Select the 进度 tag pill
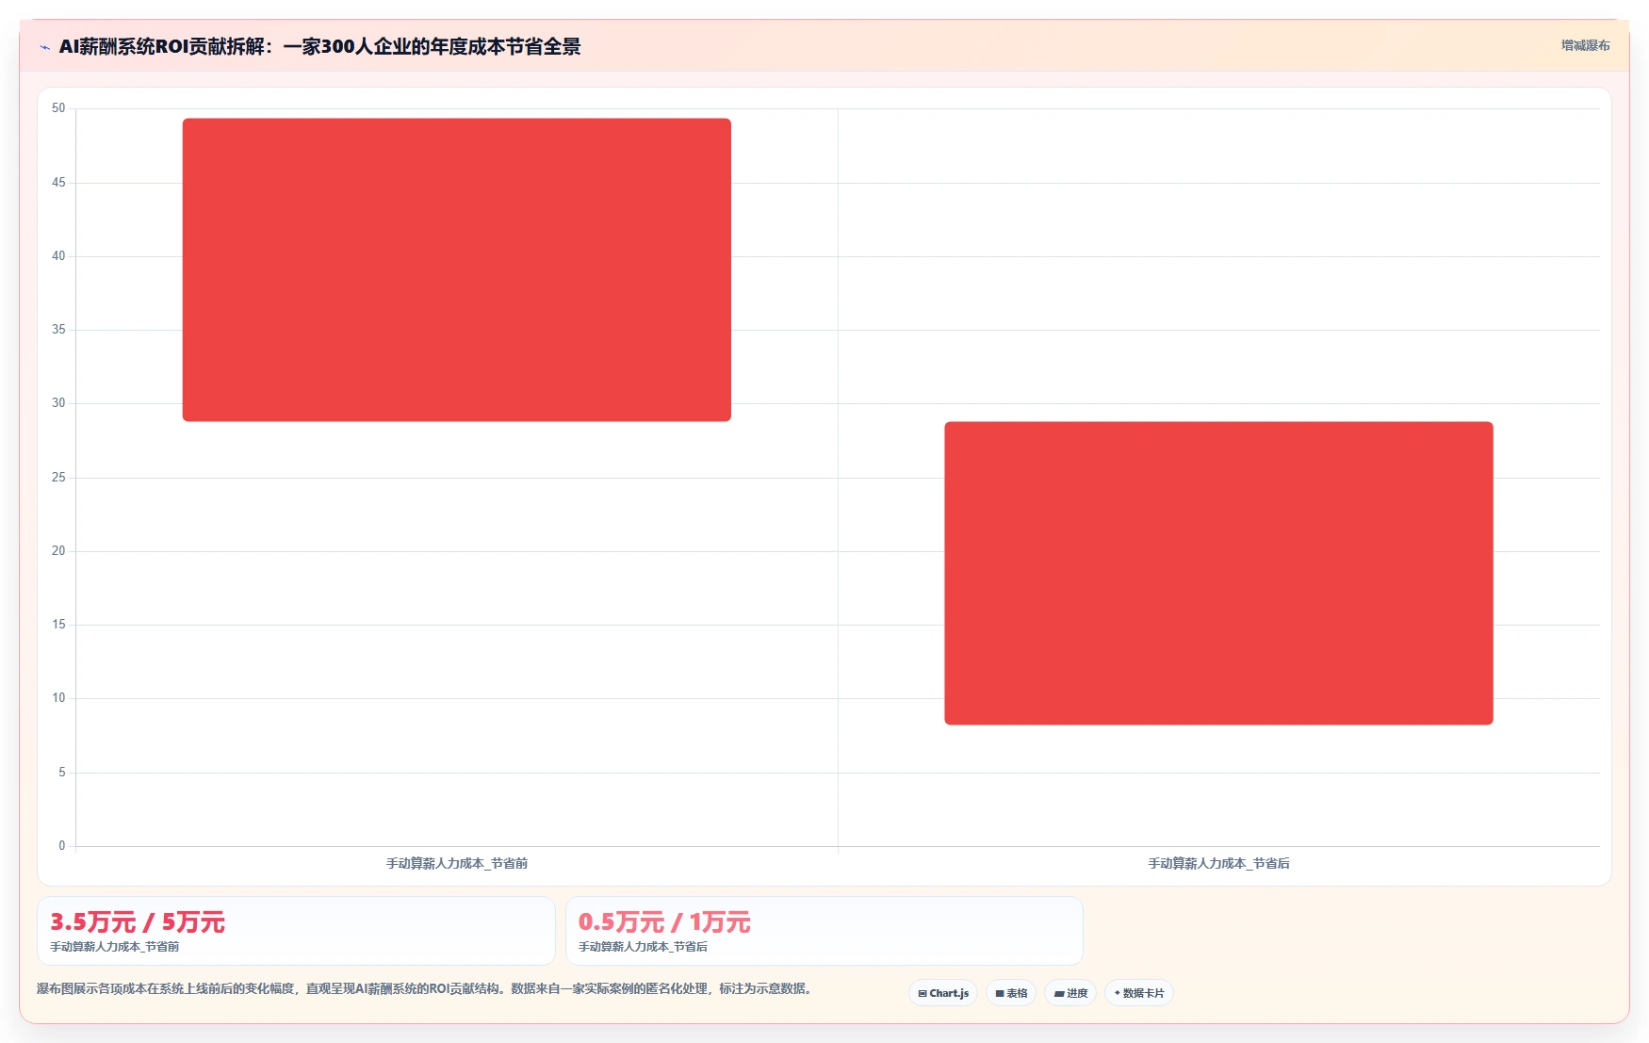This screenshot has width=1649, height=1043. [x=1070, y=993]
